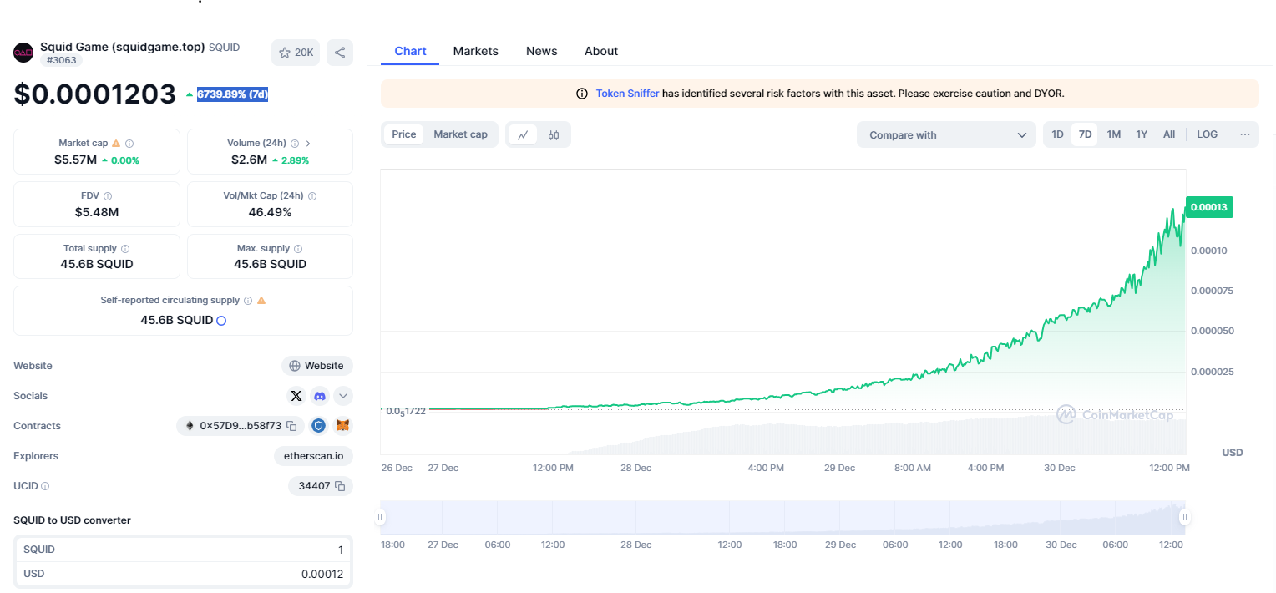
Task: Select Market cap chart mode
Action: 460,134
